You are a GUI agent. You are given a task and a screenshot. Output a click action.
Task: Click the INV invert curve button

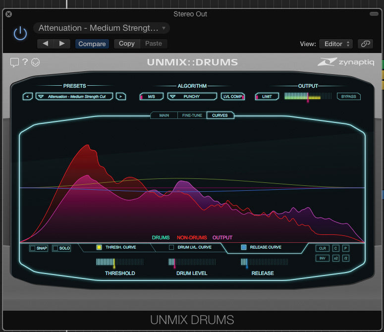pyautogui.click(x=322, y=258)
